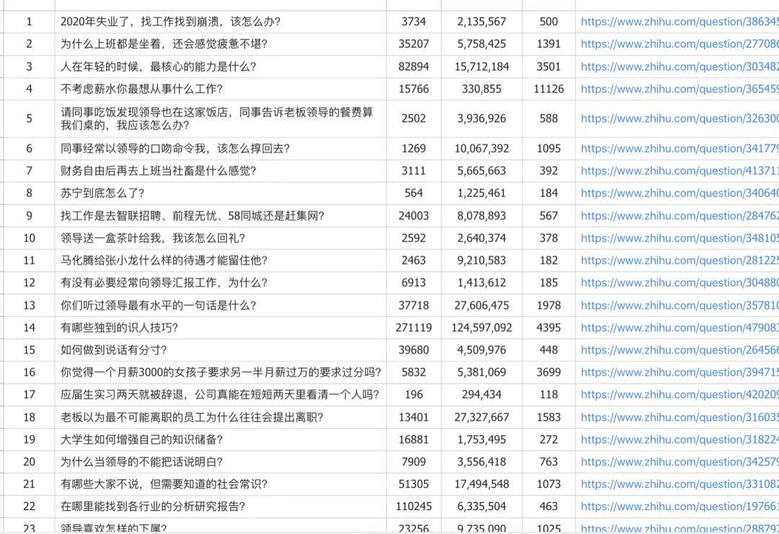
Task: Select the question cell '苏宁到底怎么了？'
Action: pyautogui.click(x=221, y=193)
